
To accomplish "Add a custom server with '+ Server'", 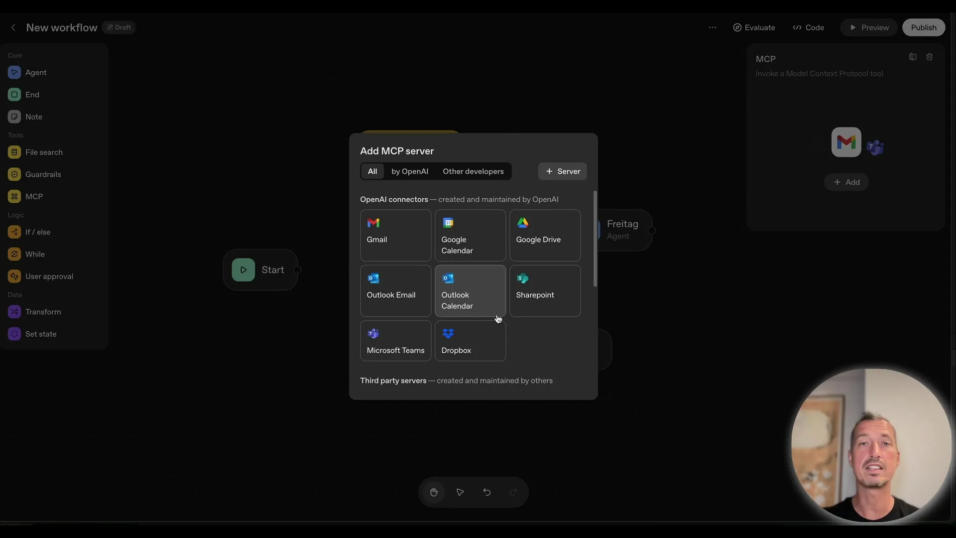I will (x=562, y=171).
